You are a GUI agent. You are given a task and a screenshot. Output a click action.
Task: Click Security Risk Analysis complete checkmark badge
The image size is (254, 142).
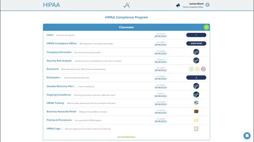coord(196,60)
